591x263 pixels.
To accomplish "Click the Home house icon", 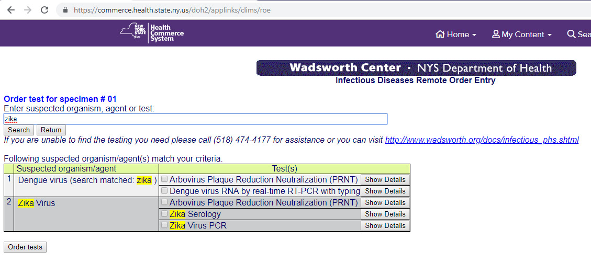I will (x=440, y=34).
